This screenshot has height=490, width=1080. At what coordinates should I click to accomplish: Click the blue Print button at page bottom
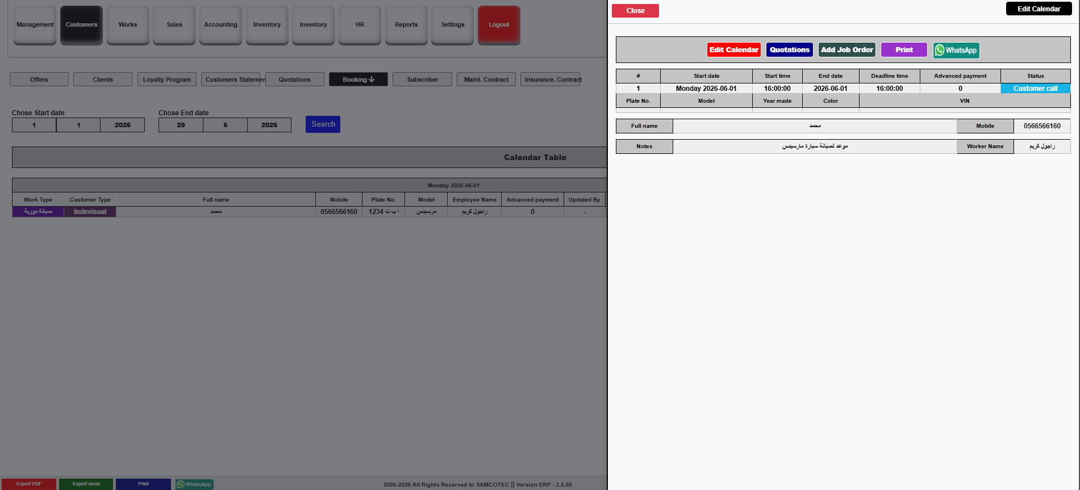point(143,484)
